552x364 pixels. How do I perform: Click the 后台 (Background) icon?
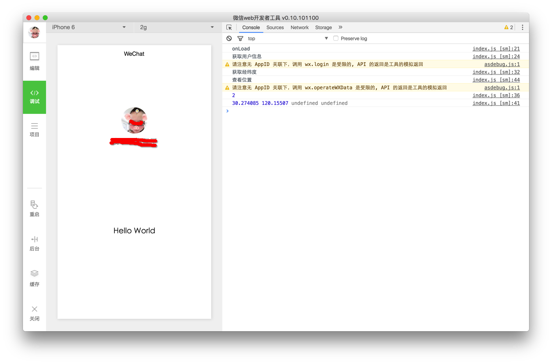click(x=34, y=243)
